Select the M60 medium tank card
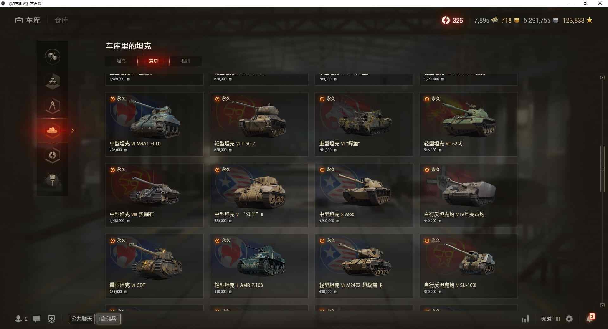 coord(364,195)
